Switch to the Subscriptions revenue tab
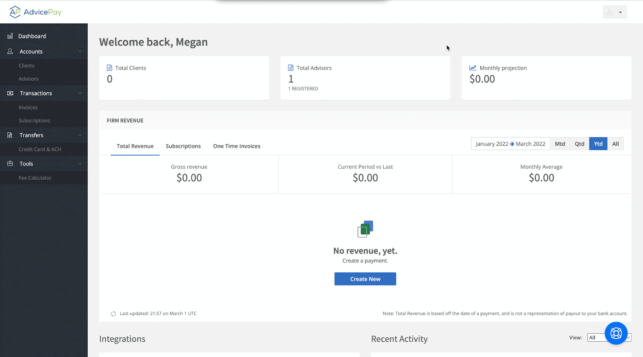The image size is (643, 357). pos(183,146)
